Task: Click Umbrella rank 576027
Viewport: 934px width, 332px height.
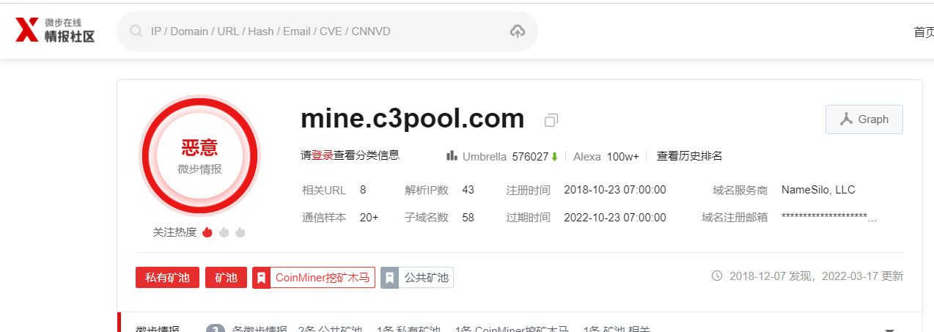Action: 530,156
